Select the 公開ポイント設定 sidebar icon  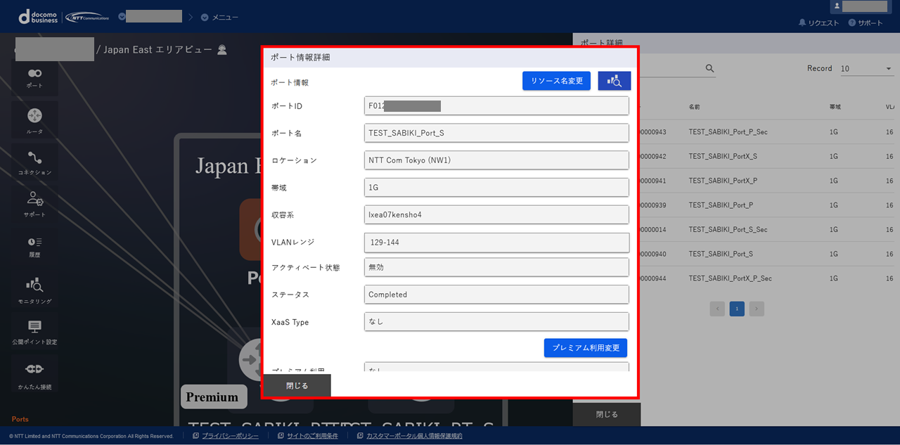coord(34,330)
